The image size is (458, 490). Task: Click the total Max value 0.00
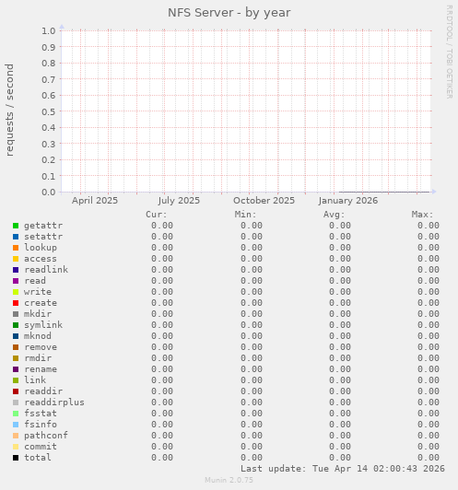coord(429,458)
